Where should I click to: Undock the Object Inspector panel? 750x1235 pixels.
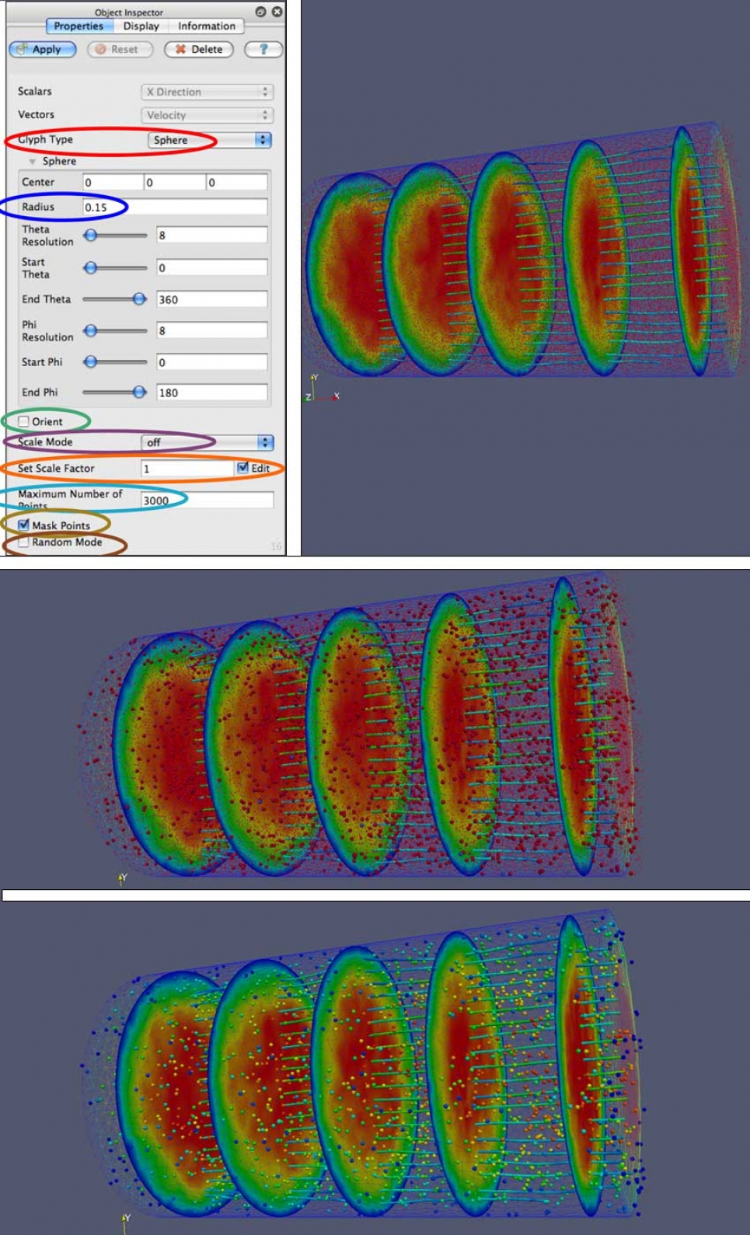coord(261,12)
